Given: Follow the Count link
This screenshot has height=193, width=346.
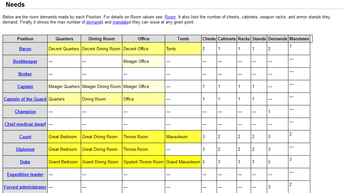Looking at the screenshot, I should 25,137.
